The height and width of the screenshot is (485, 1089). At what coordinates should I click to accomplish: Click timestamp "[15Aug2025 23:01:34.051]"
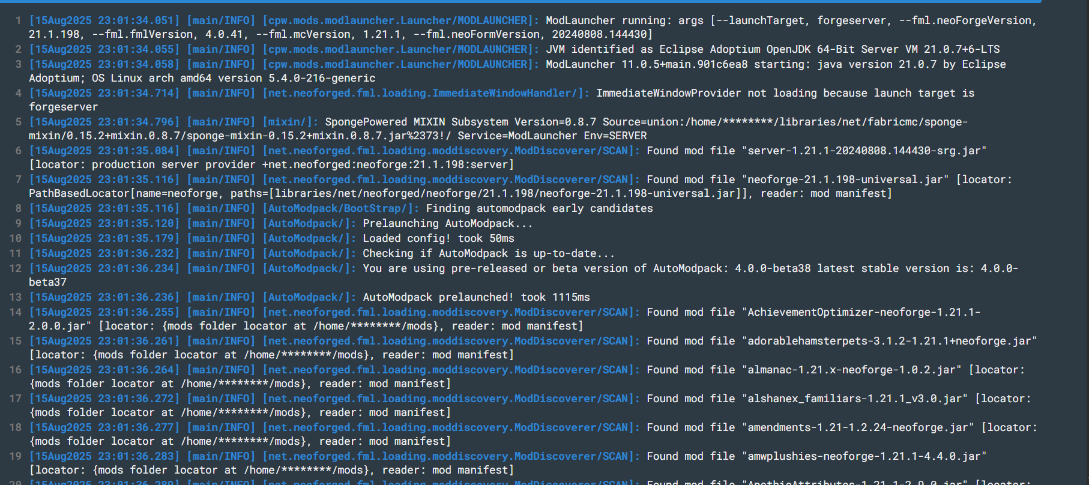point(104,20)
